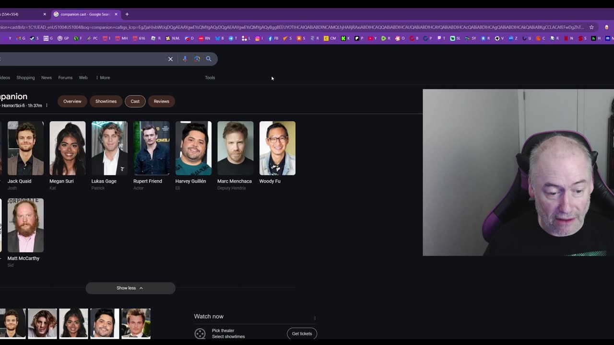The image size is (614, 345).
Task: Open the RN bookmark
Action: point(204,38)
